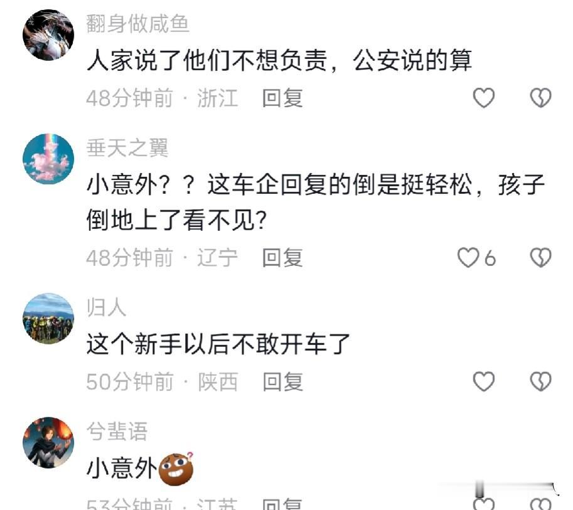573x510 pixels.
Task: Tap username 垂天之翼
Action: [127, 148]
